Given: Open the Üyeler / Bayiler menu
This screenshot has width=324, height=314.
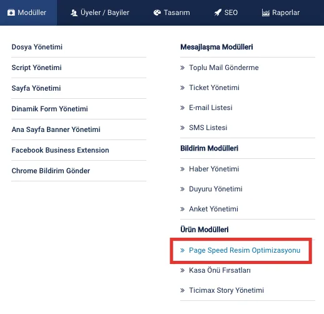Looking at the screenshot, I should 100,13.
